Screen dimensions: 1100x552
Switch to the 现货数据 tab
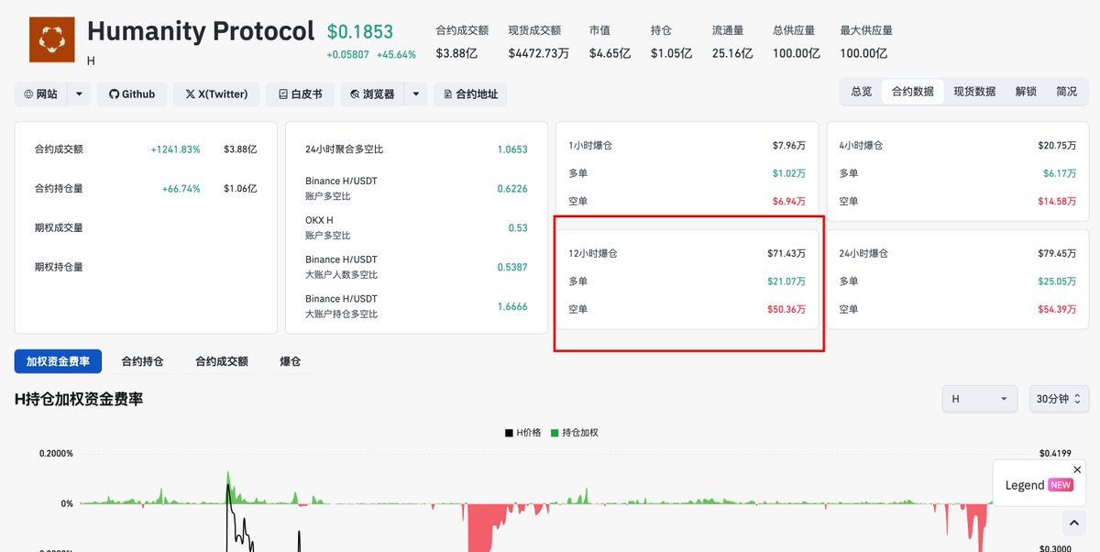[974, 92]
